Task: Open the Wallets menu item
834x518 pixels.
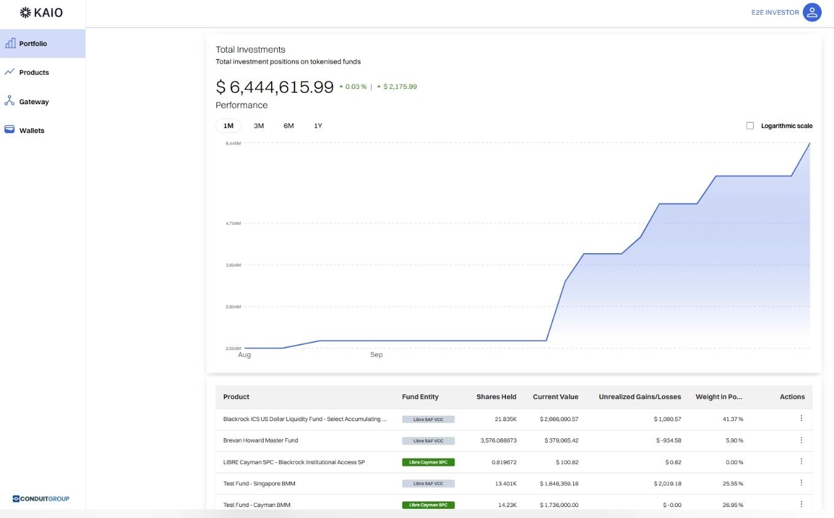Action: tap(32, 131)
